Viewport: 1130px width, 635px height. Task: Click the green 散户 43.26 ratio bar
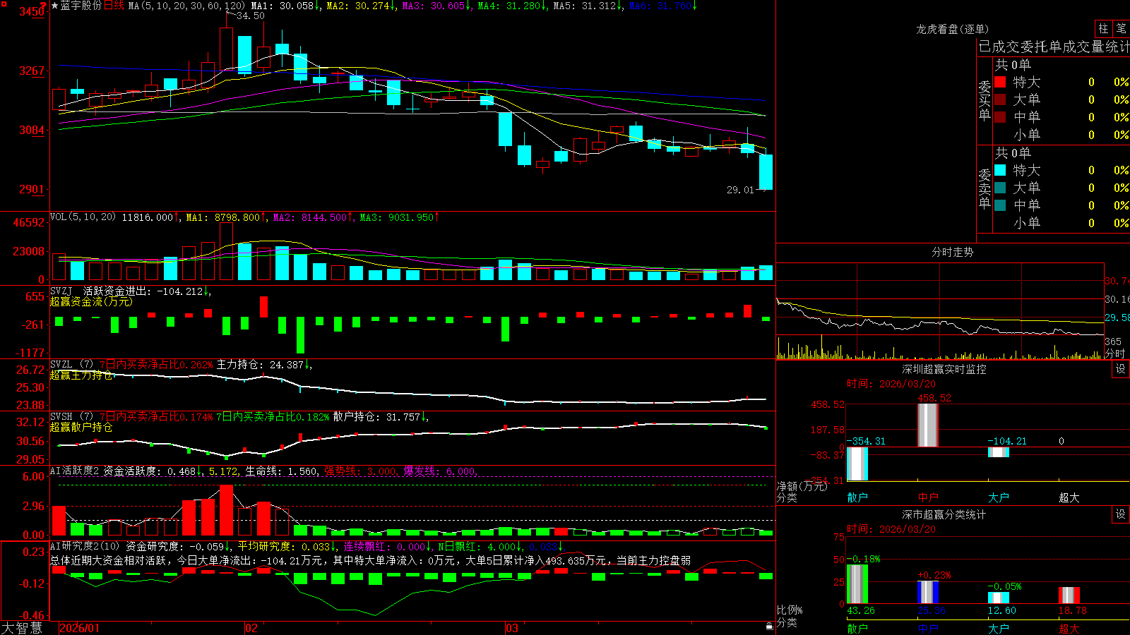coord(857,584)
